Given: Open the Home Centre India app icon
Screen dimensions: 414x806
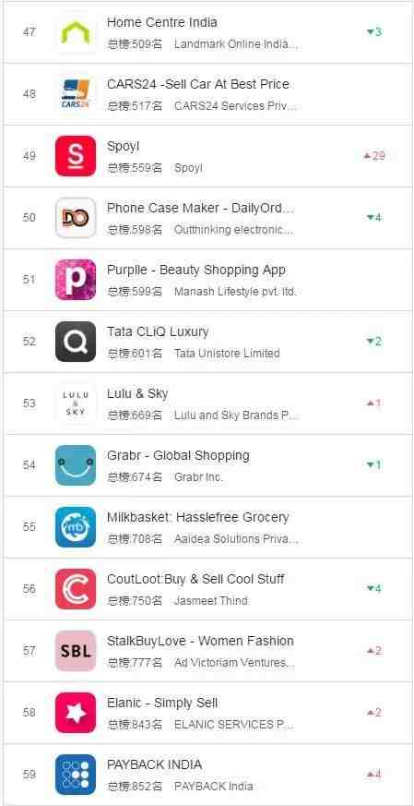Looking at the screenshot, I should coord(76,32).
